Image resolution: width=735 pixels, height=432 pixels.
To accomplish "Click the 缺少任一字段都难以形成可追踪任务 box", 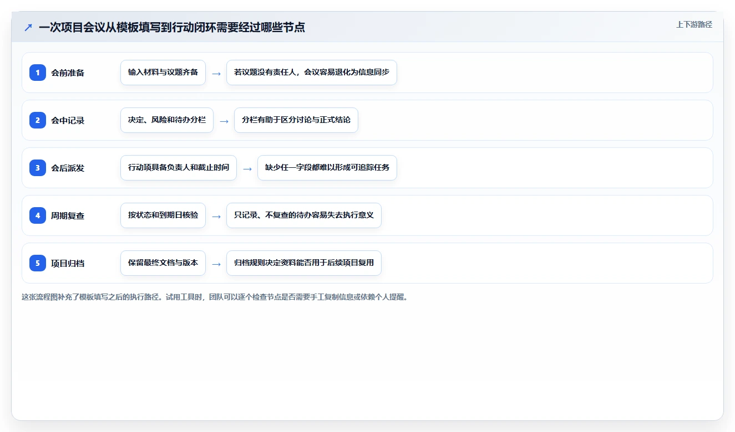I will pyautogui.click(x=327, y=168).
